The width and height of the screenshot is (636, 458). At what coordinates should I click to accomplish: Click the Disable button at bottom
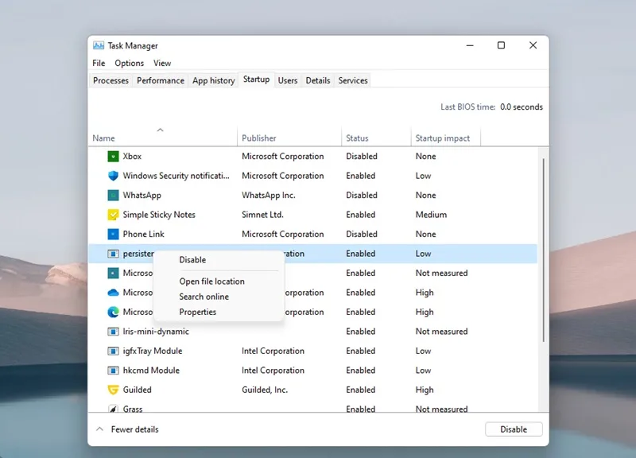click(x=514, y=429)
